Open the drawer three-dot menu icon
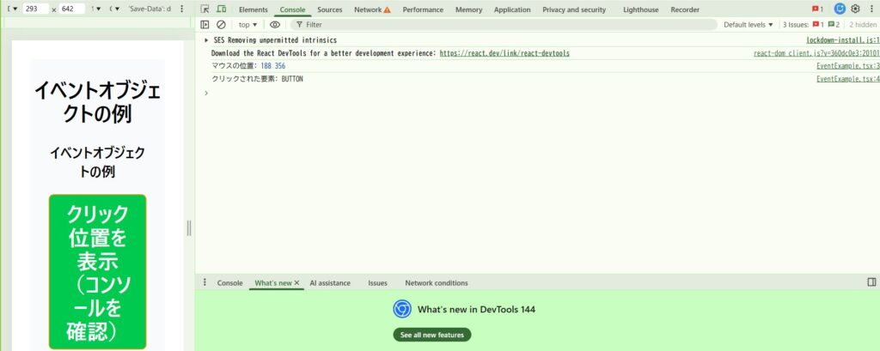 click(x=205, y=282)
